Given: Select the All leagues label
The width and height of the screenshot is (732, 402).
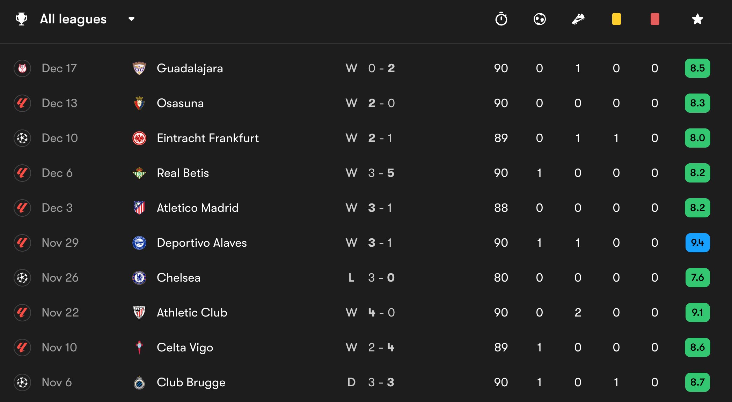Looking at the screenshot, I should point(73,19).
